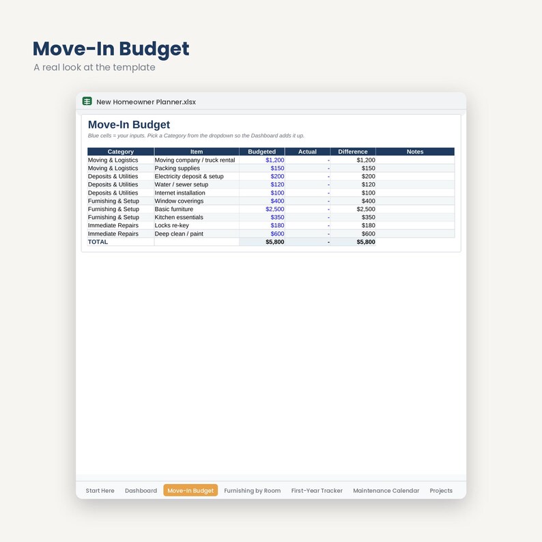The image size is (542, 542).
Task: Click the Difference column header
Action: (353, 152)
